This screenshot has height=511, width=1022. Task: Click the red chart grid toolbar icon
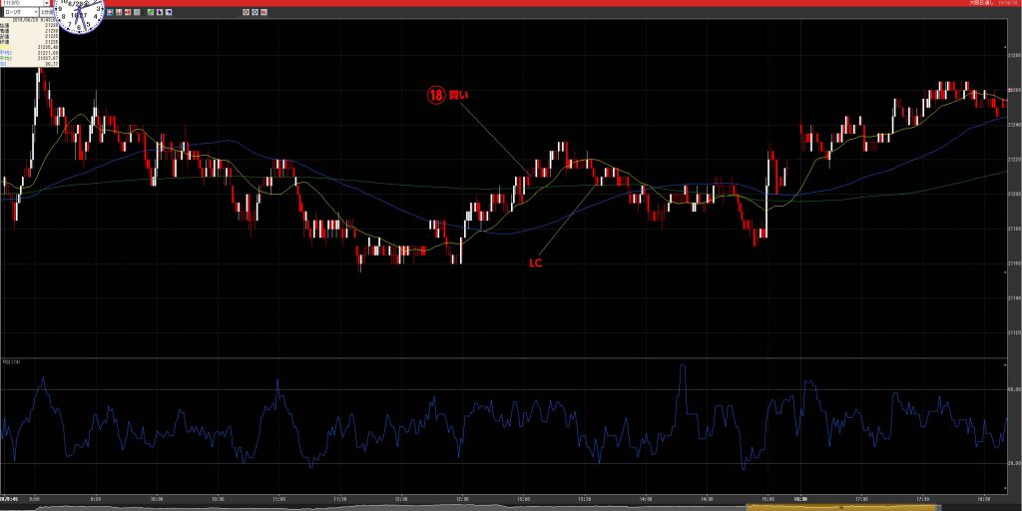pyautogui.click(x=128, y=12)
